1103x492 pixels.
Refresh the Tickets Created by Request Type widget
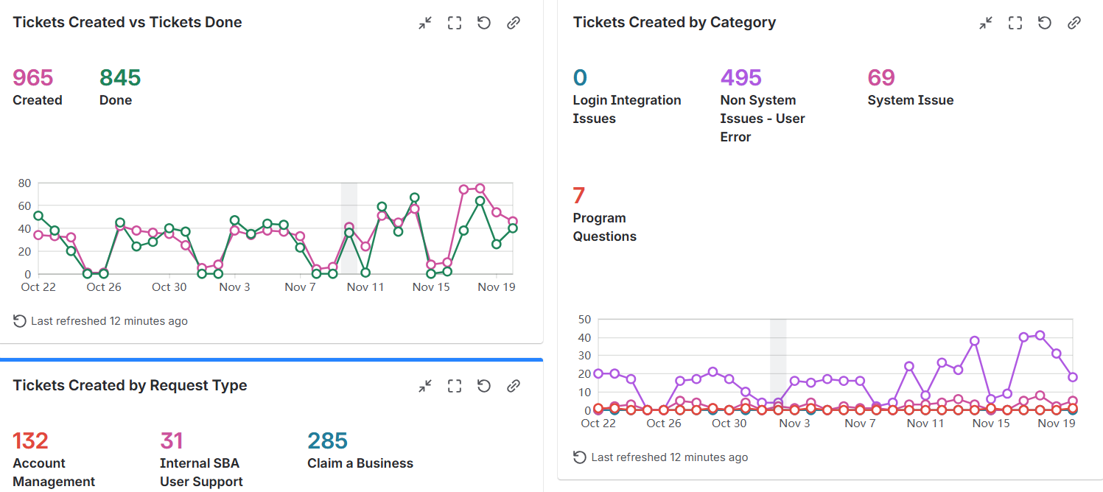484,386
